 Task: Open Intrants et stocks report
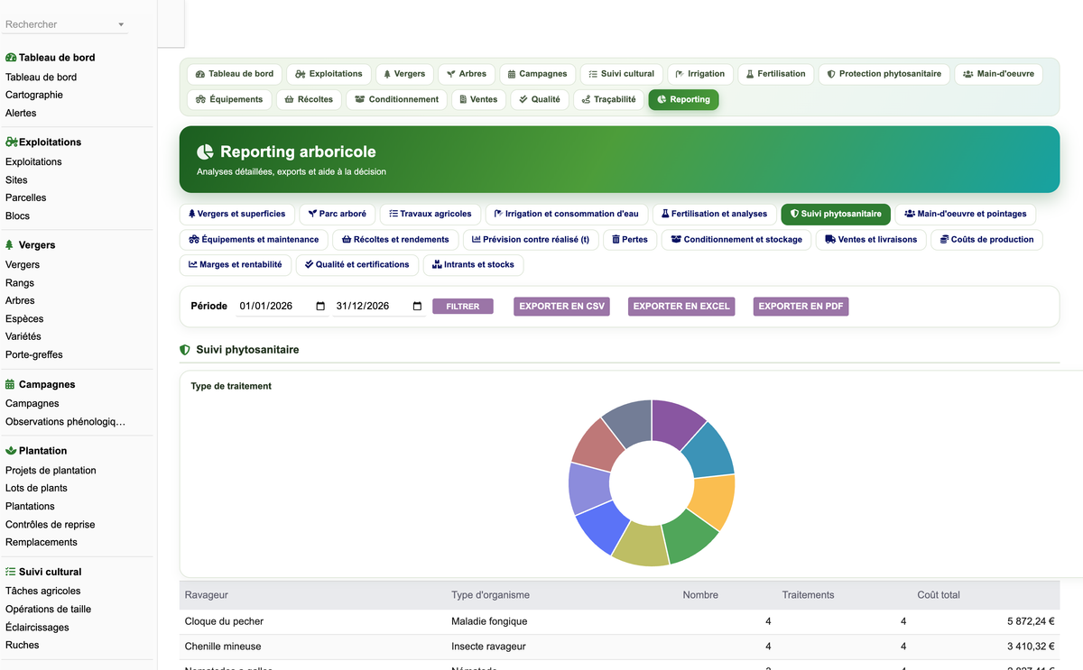(x=473, y=265)
